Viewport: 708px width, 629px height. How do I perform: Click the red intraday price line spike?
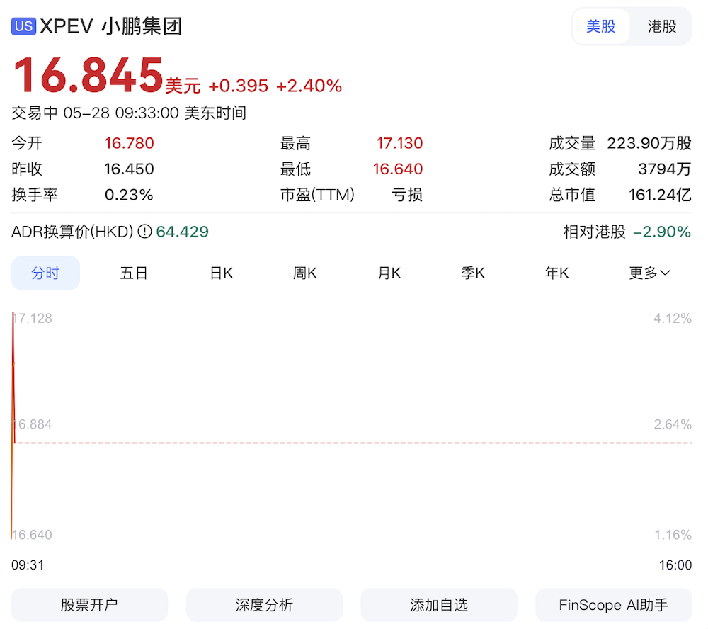(x=13, y=378)
